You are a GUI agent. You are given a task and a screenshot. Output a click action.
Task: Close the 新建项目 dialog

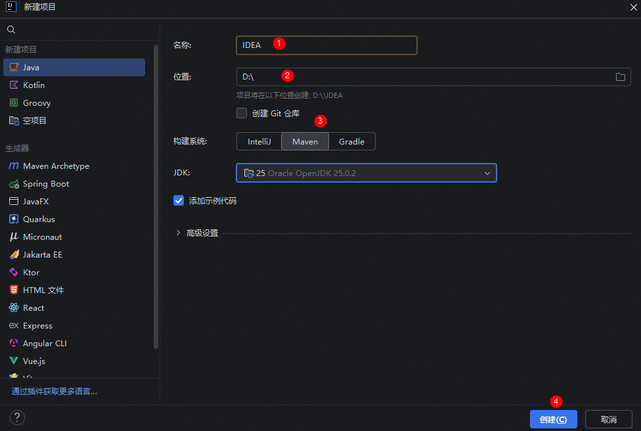pyautogui.click(x=633, y=7)
